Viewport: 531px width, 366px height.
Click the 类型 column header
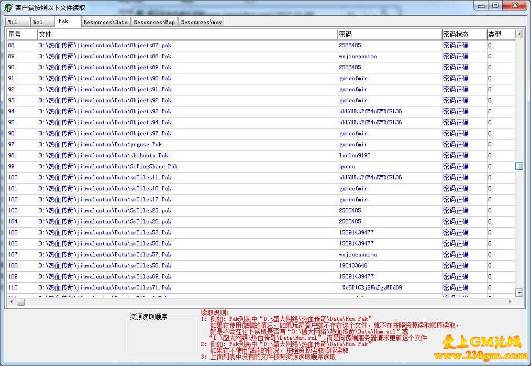coord(501,34)
